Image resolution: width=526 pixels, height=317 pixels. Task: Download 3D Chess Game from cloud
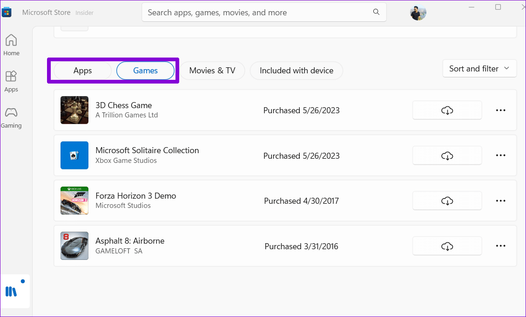[x=447, y=110]
